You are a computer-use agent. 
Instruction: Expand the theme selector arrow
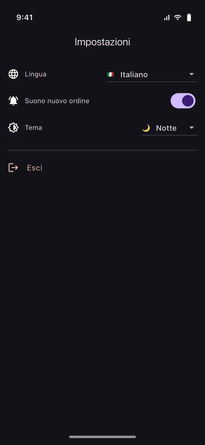192,128
